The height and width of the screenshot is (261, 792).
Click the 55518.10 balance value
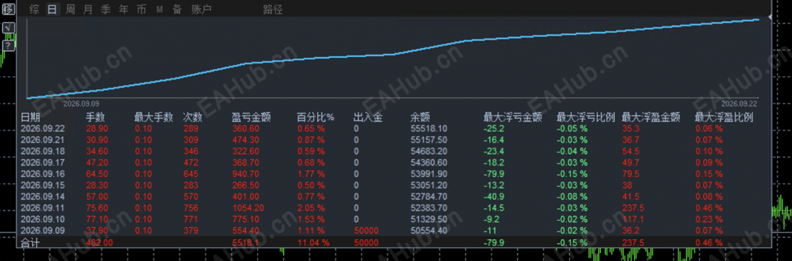(x=429, y=129)
